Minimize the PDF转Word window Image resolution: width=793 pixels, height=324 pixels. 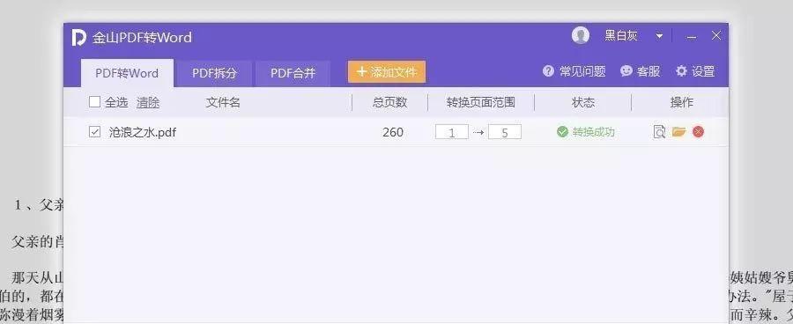[692, 37]
